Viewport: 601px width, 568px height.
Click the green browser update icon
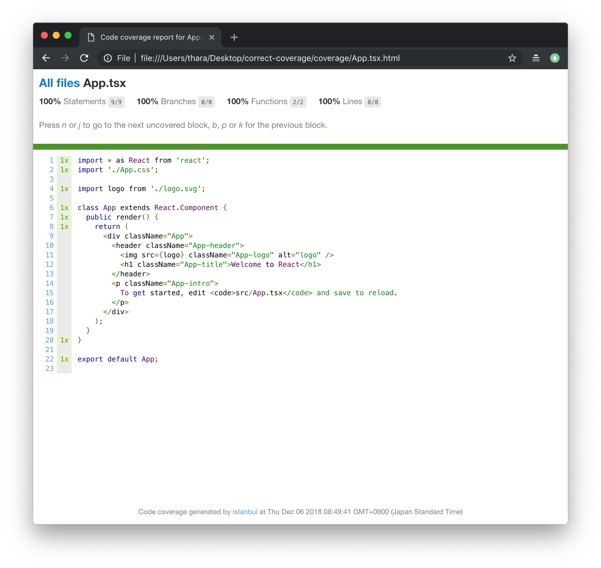pos(555,58)
